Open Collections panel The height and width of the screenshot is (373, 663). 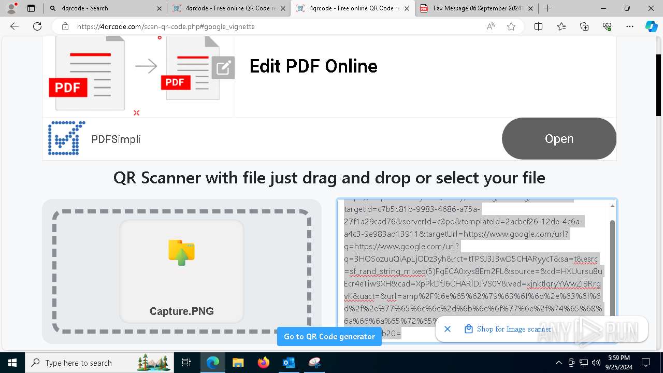pos(584,26)
